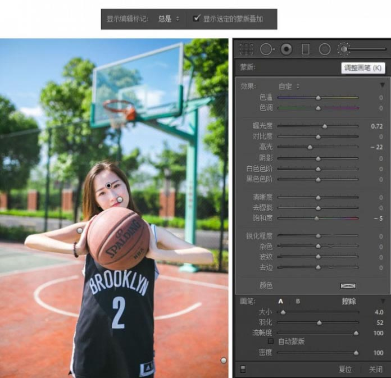Image resolution: width=391 pixels, height=378 pixels.
Task: Select the Adjustment Brush tool icon
Action: point(344,49)
